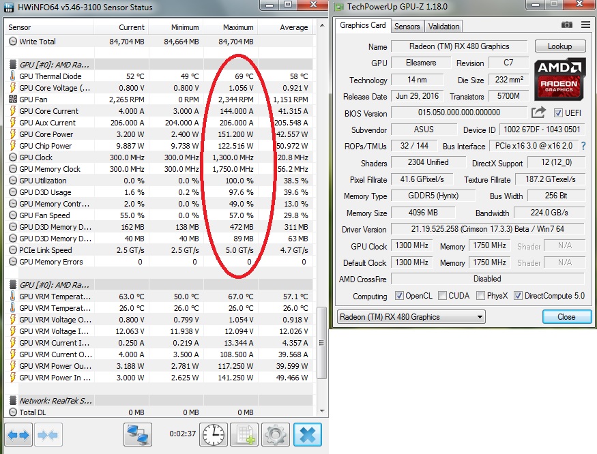
Task: Select the GPU Memory Clock sensor row
Action: pos(159,168)
